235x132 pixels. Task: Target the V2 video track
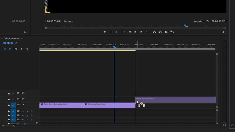[x=13, y=100]
